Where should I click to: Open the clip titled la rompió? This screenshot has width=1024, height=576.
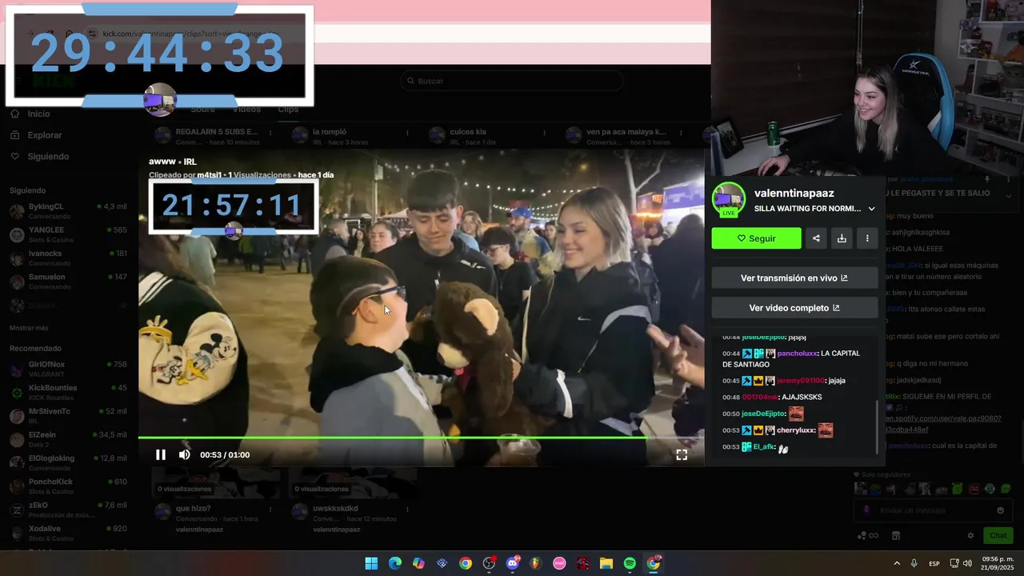tap(329, 132)
